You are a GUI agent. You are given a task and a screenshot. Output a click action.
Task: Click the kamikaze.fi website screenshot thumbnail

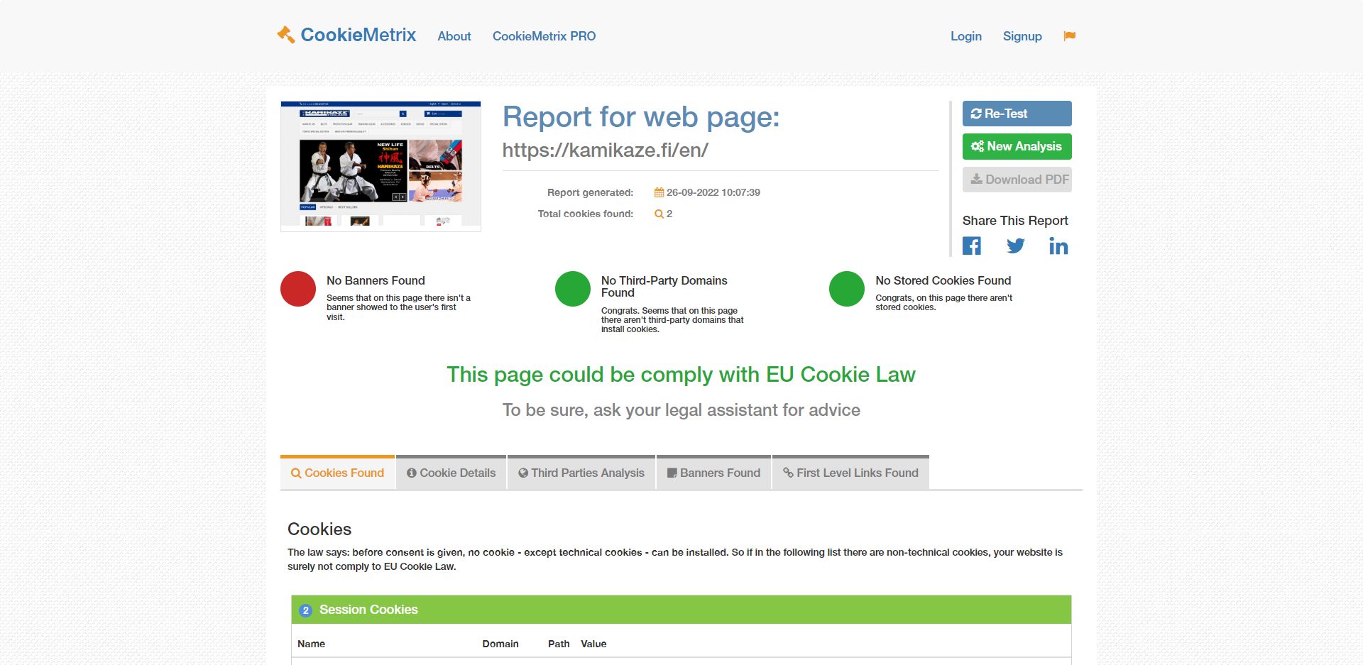381,166
